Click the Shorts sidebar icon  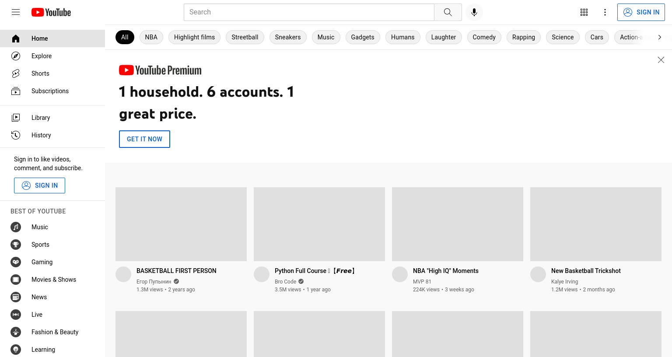click(x=16, y=73)
